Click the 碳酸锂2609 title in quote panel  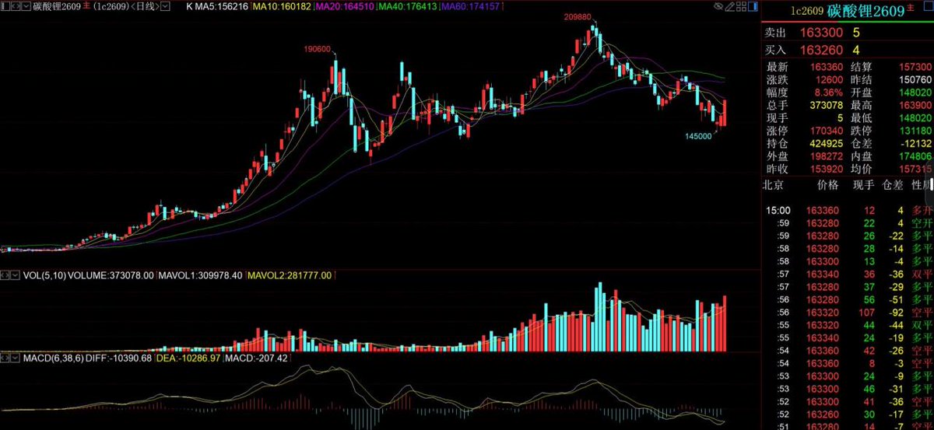[866, 11]
